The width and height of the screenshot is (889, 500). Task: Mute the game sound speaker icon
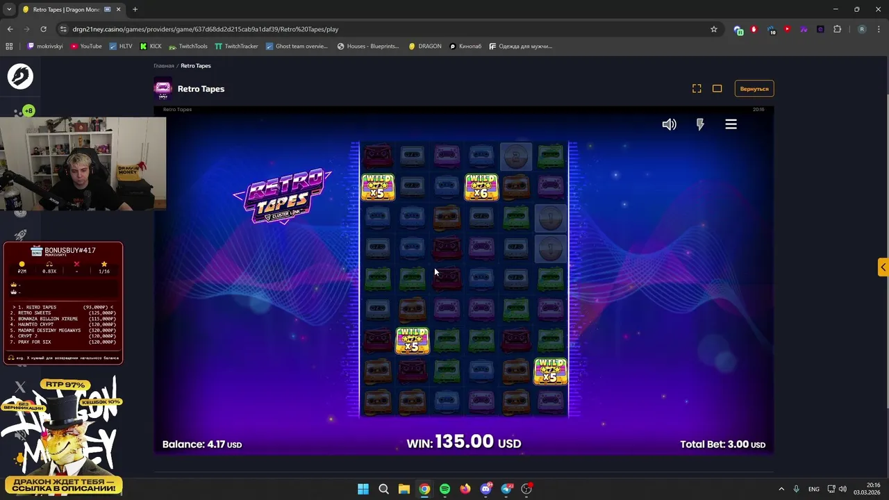click(x=669, y=124)
